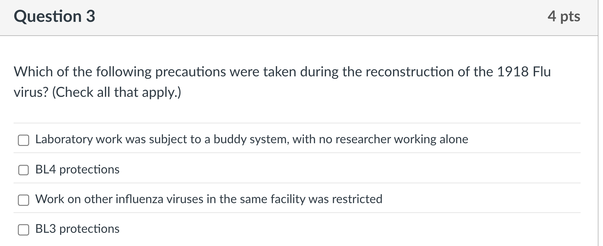Select the phrase 'Check all that apply'
The height and width of the screenshot is (246, 603).
116,92
